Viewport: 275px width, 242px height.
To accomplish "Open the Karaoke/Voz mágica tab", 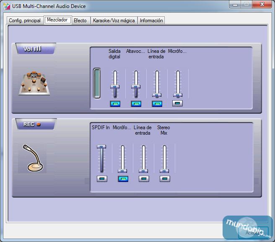I will pyautogui.click(x=114, y=21).
